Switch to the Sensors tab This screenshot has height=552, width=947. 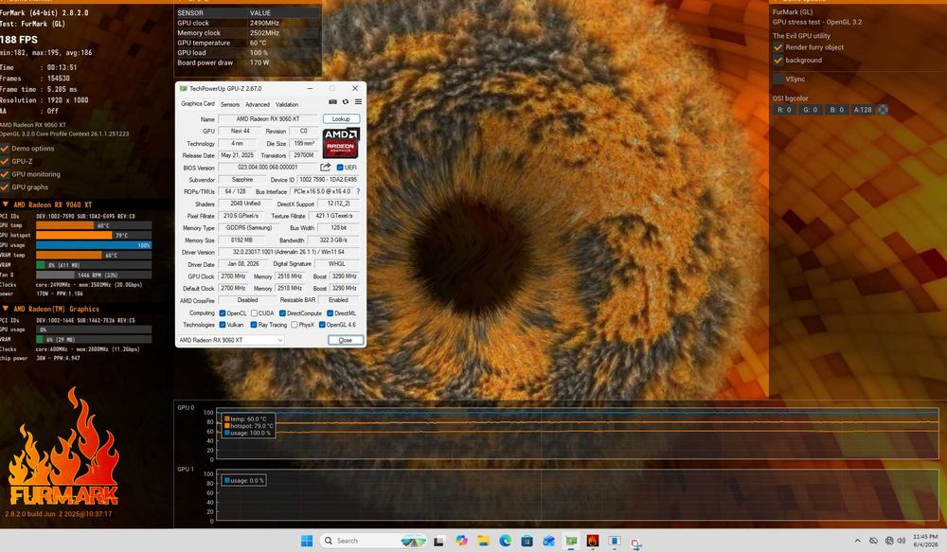229,104
